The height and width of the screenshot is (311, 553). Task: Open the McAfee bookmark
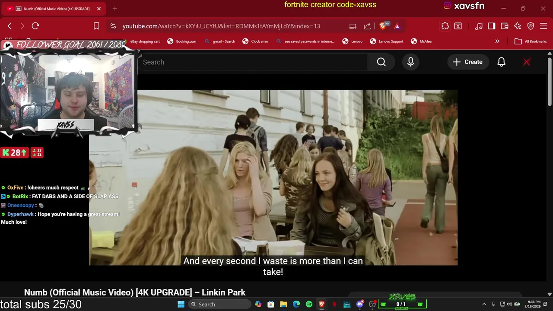coord(421,41)
